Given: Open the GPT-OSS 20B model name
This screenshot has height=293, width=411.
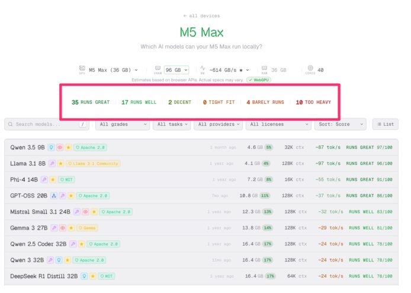Looking at the screenshot, I should pyautogui.click(x=28, y=196).
